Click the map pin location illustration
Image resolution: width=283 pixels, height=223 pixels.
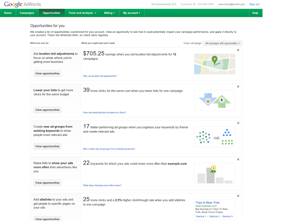(214, 64)
